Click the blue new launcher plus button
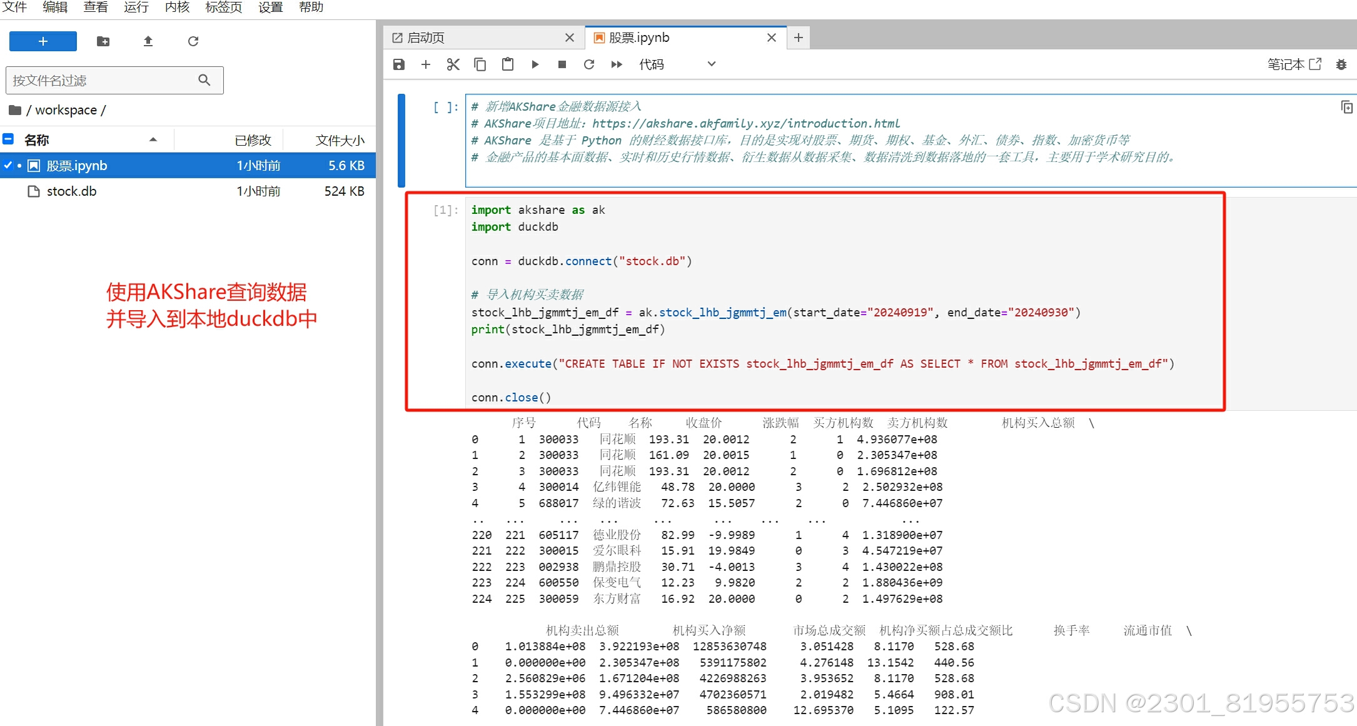This screenshot has width=1357, height=726. [x=43, y=41]
